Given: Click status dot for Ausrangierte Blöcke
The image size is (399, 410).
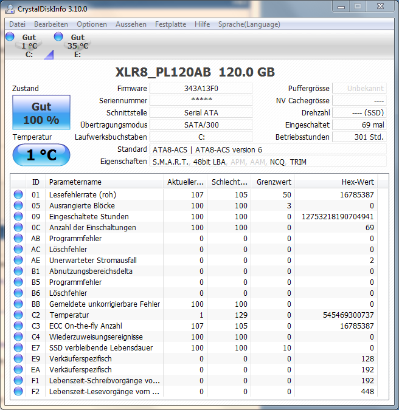Looking at the screenshot, I should 18,205.
